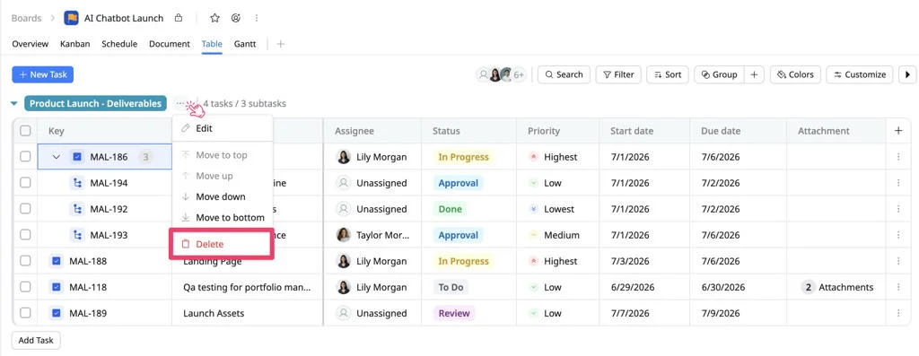
Task: Open Approval status of MAL-194
Action: (459, 183)
